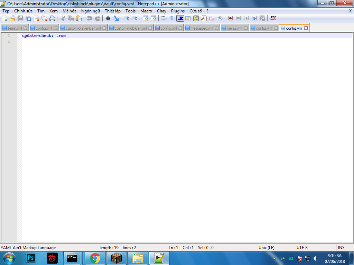
Task: Close the items.yml tab
Action: pos(25,28)
